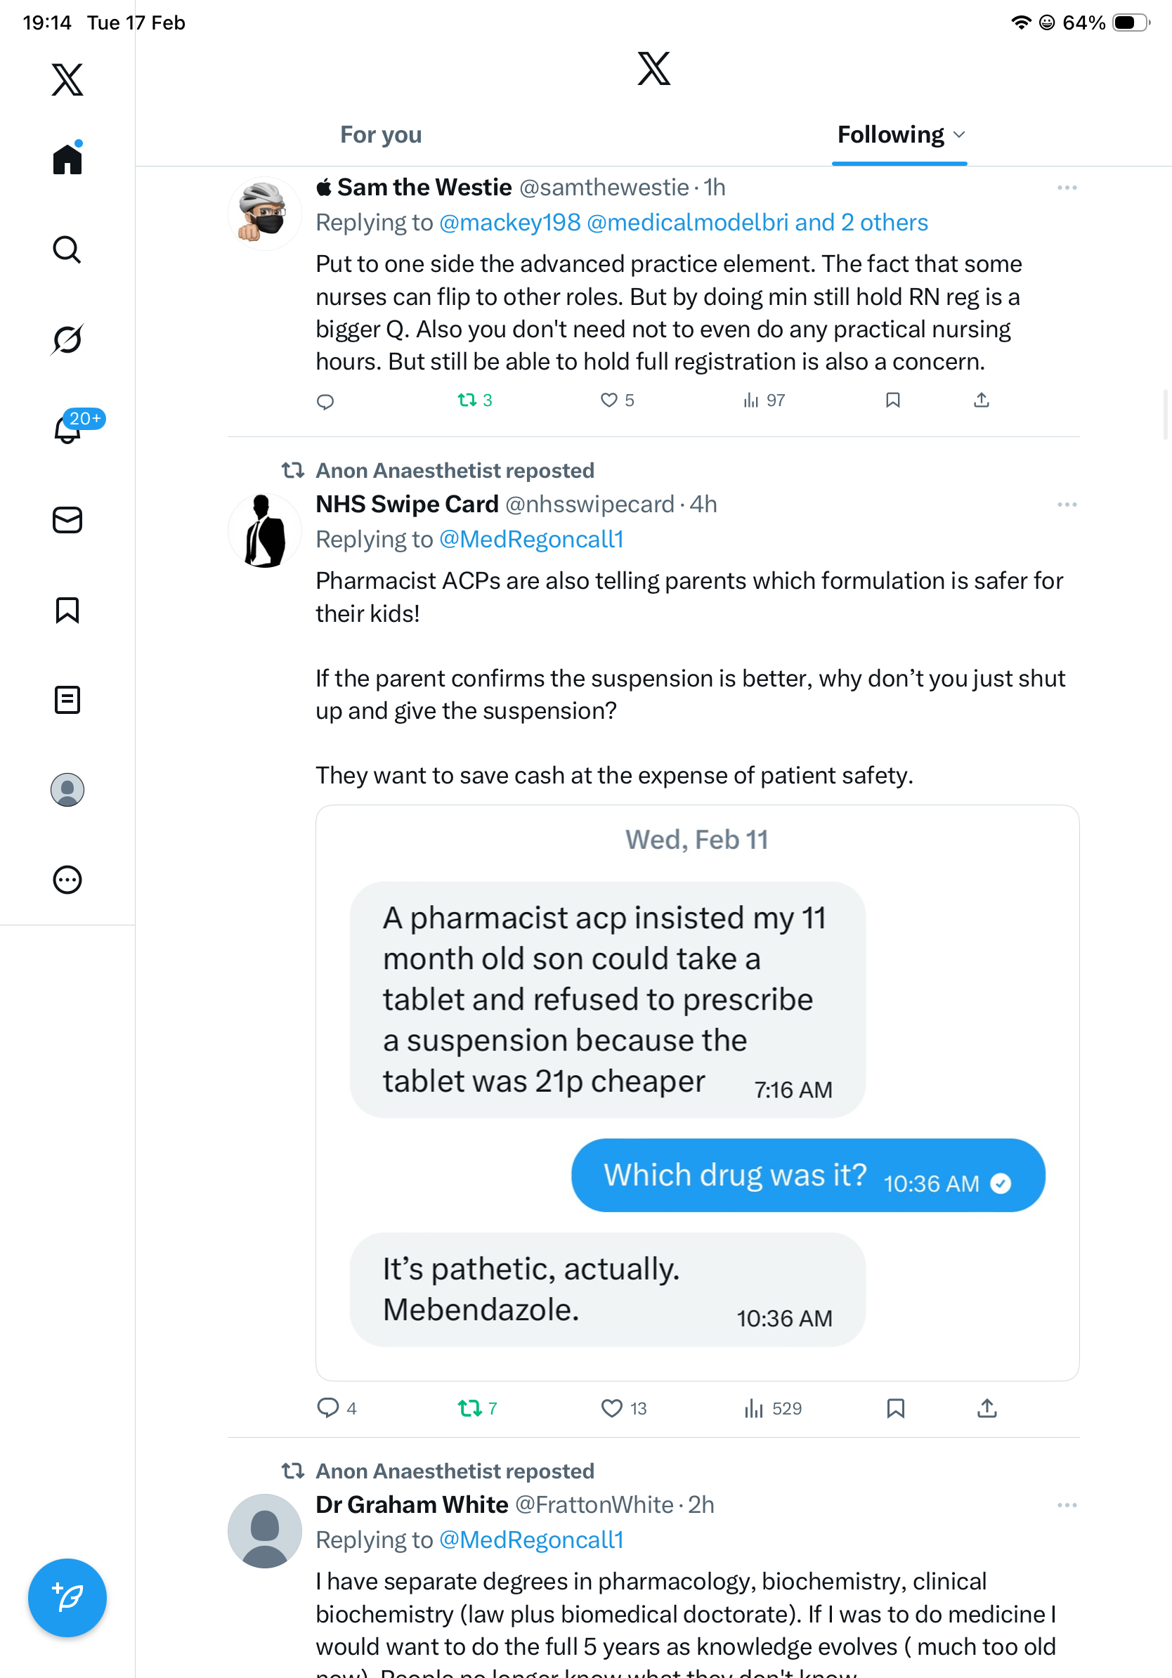Like the NHS Swipe Card post
This screenshot has height=1678, width=1172.
pos(611,1408)
